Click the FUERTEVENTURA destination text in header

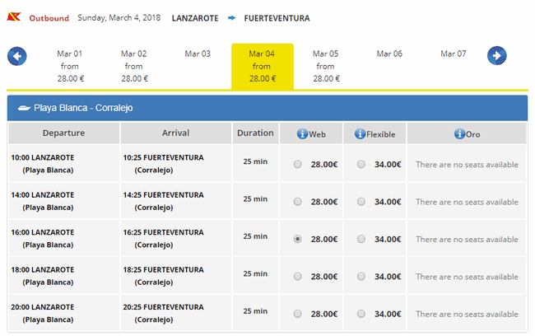coord(277,18)
